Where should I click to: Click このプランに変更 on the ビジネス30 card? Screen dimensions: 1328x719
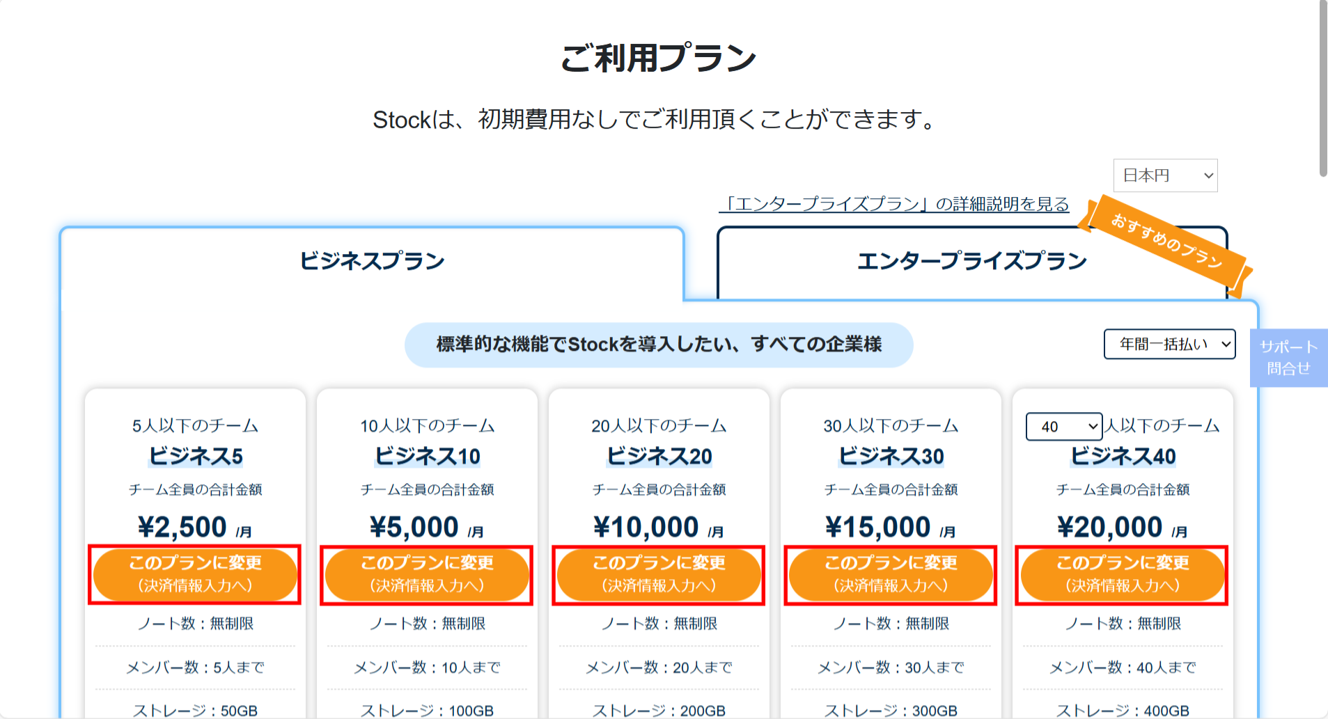click(891, 574)
